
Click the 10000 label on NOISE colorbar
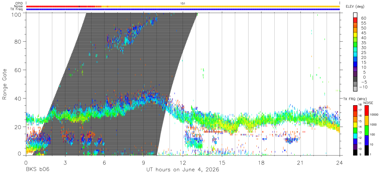pos(374,115)
